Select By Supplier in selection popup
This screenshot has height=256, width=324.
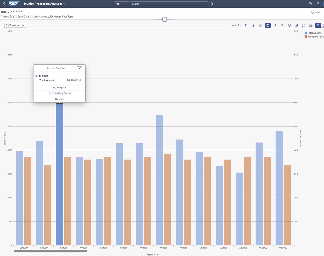(59, 88)
